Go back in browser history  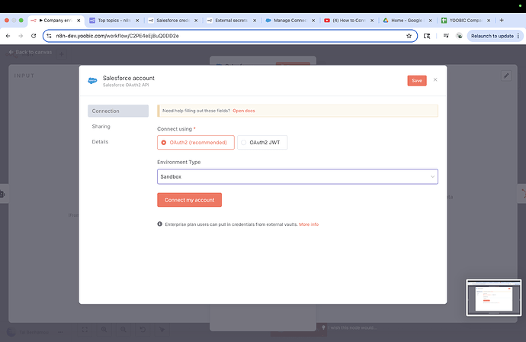(x=8, y=36)
